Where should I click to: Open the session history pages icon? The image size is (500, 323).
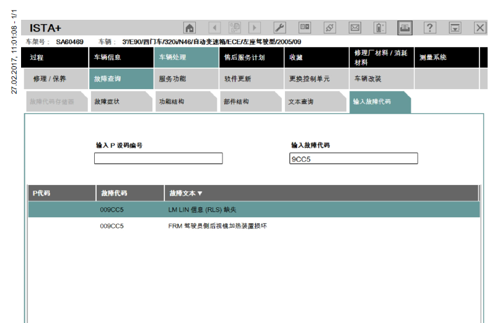(235, 28)
